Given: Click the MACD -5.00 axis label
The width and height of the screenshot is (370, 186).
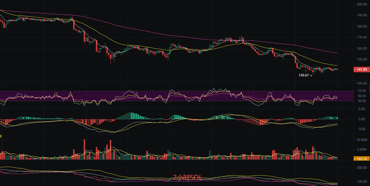Looking at the screenshot, I should pyautogui.click(x=361, y=129).
